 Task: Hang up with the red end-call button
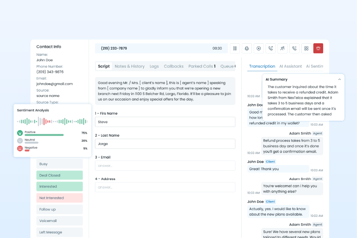tap(318, 49)
